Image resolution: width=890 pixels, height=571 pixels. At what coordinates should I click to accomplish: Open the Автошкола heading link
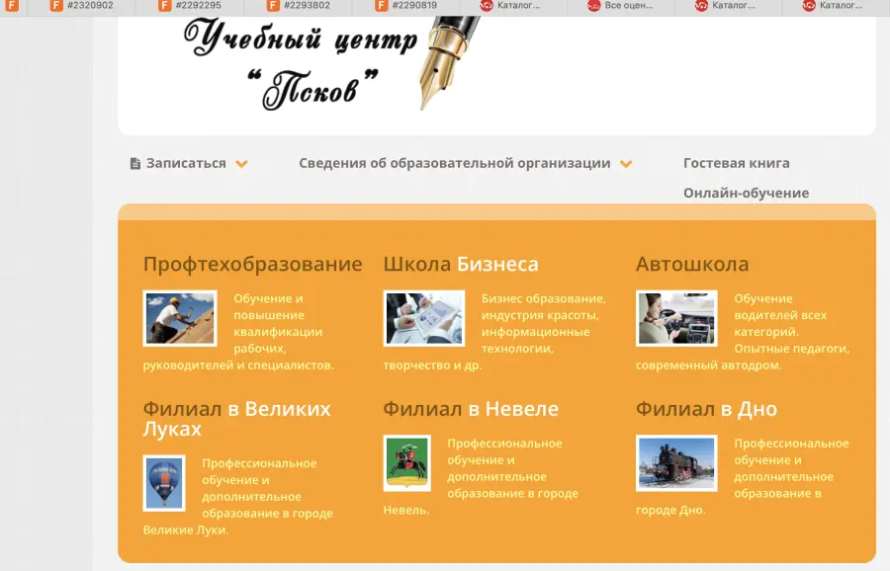click(x=691, y=265)
